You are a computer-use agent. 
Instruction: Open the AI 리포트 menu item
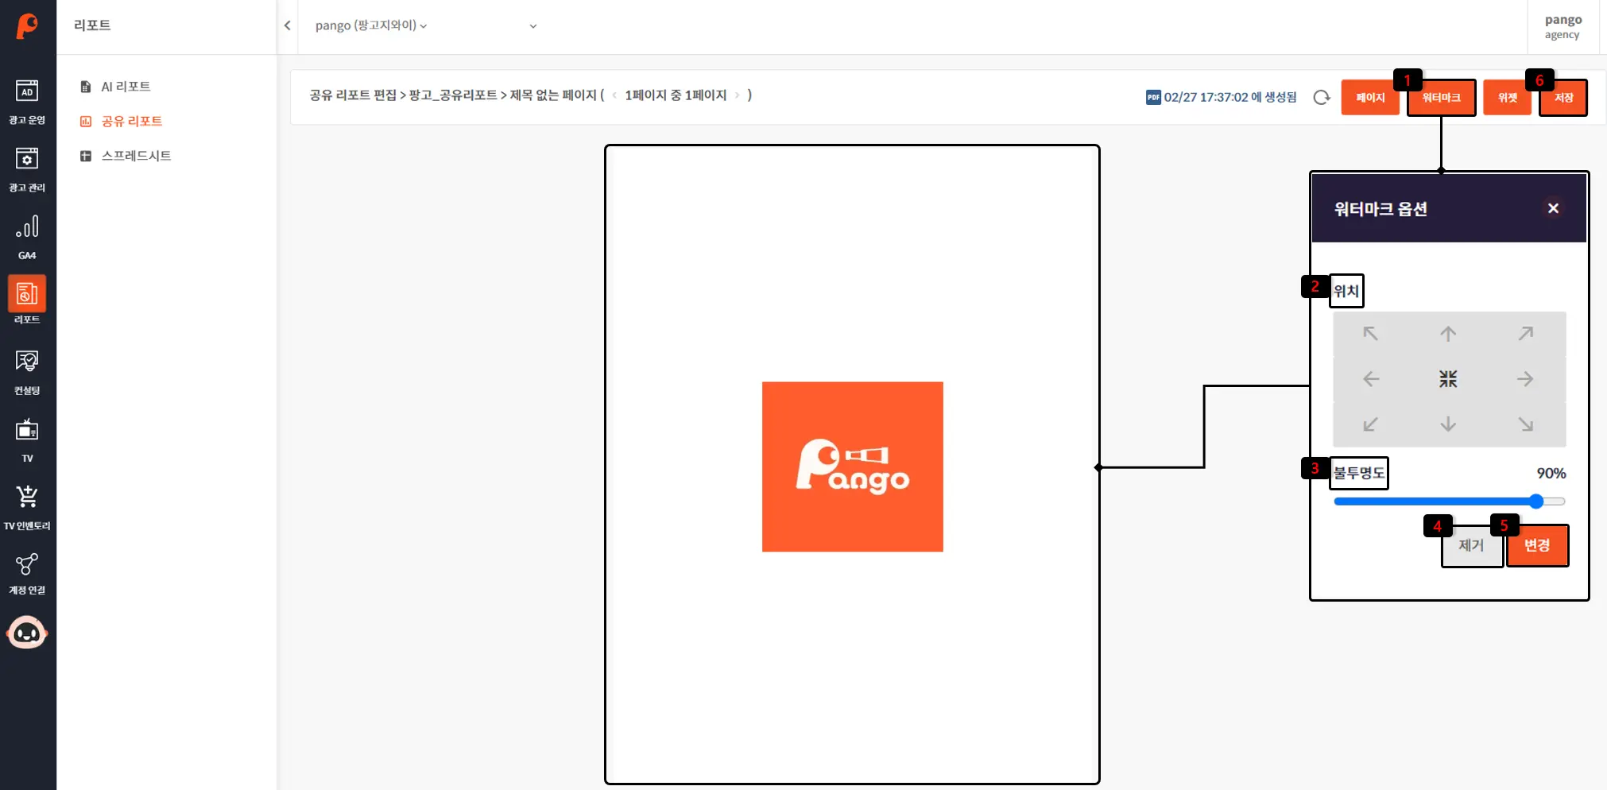click(125, 87)
